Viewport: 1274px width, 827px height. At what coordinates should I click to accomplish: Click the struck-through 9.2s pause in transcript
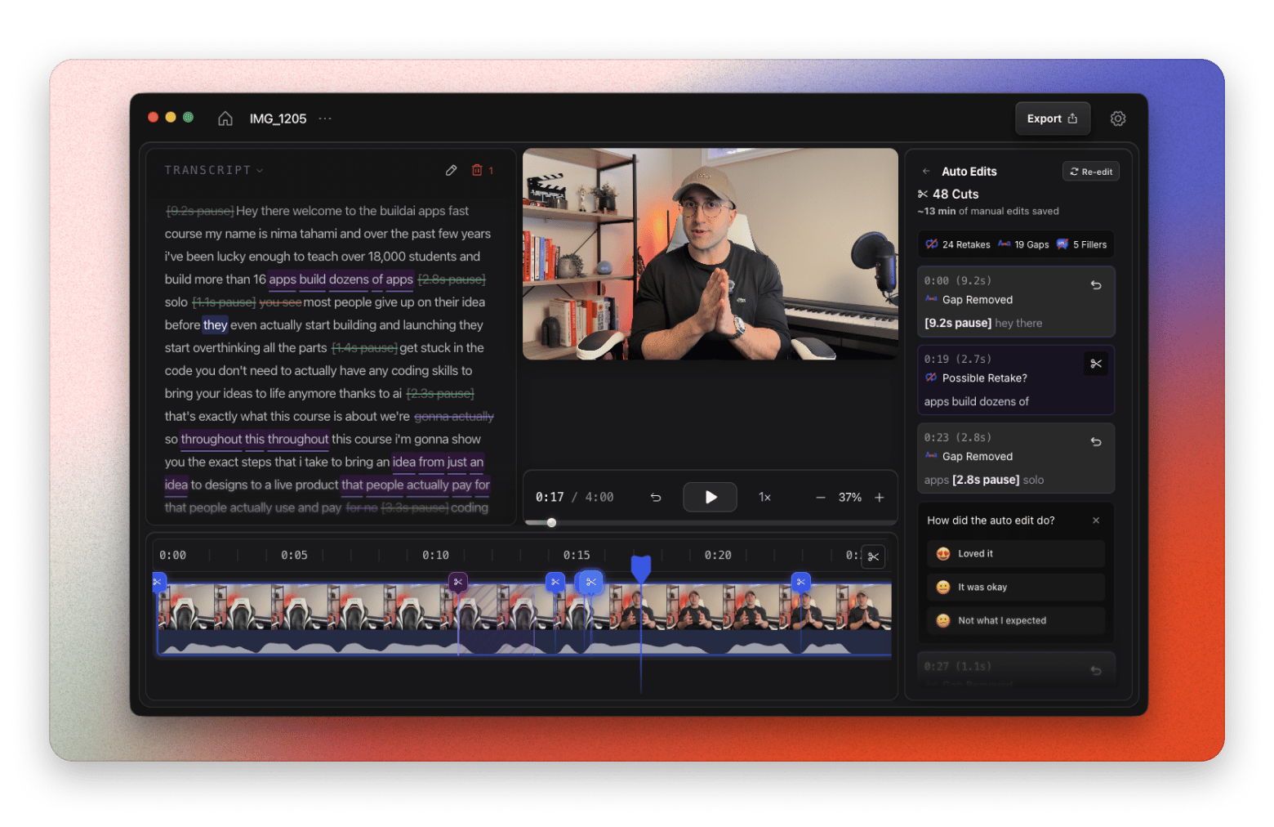(200, 211)
